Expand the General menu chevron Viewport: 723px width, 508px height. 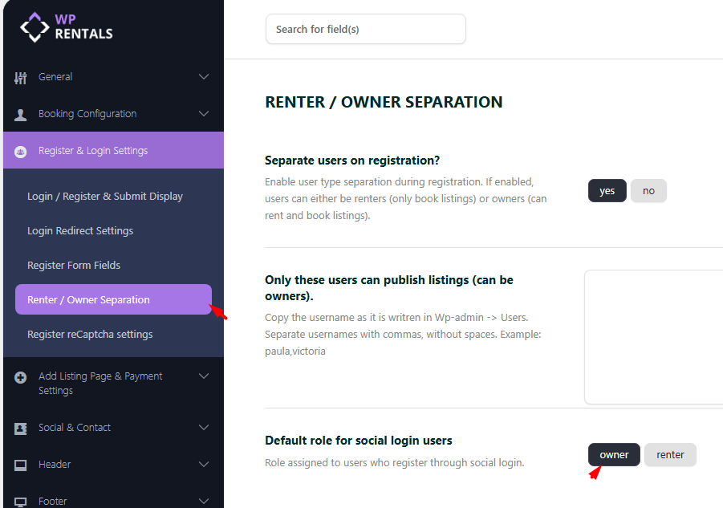point(204,77)
